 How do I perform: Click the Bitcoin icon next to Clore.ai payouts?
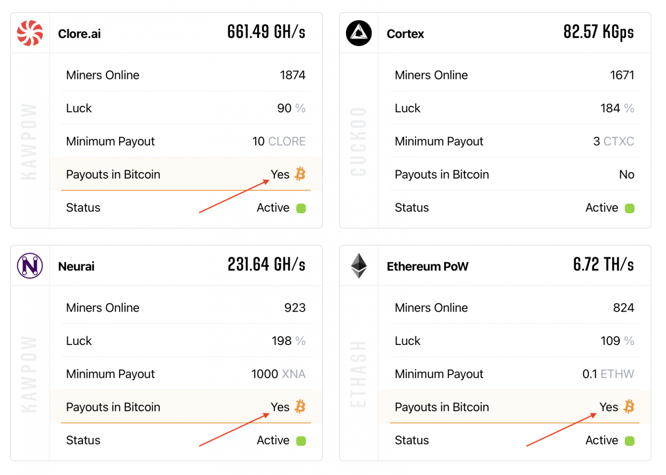click(x=300, y=174)
